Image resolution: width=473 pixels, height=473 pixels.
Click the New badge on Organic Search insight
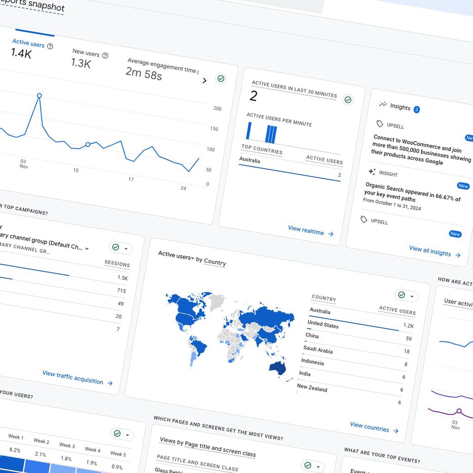click(x=463, y=186)
